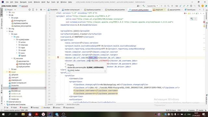Click Expand All in Project panel

coord(33,10)
